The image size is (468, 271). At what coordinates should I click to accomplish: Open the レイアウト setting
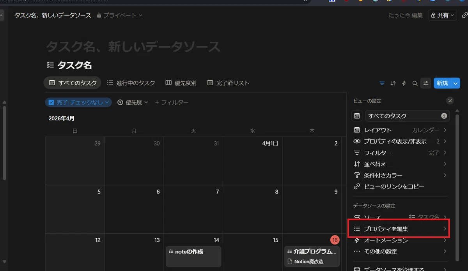400,130
